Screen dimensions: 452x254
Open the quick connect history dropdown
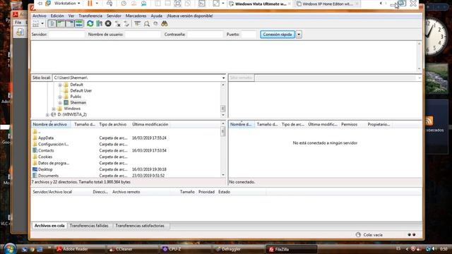pos(299,35)
